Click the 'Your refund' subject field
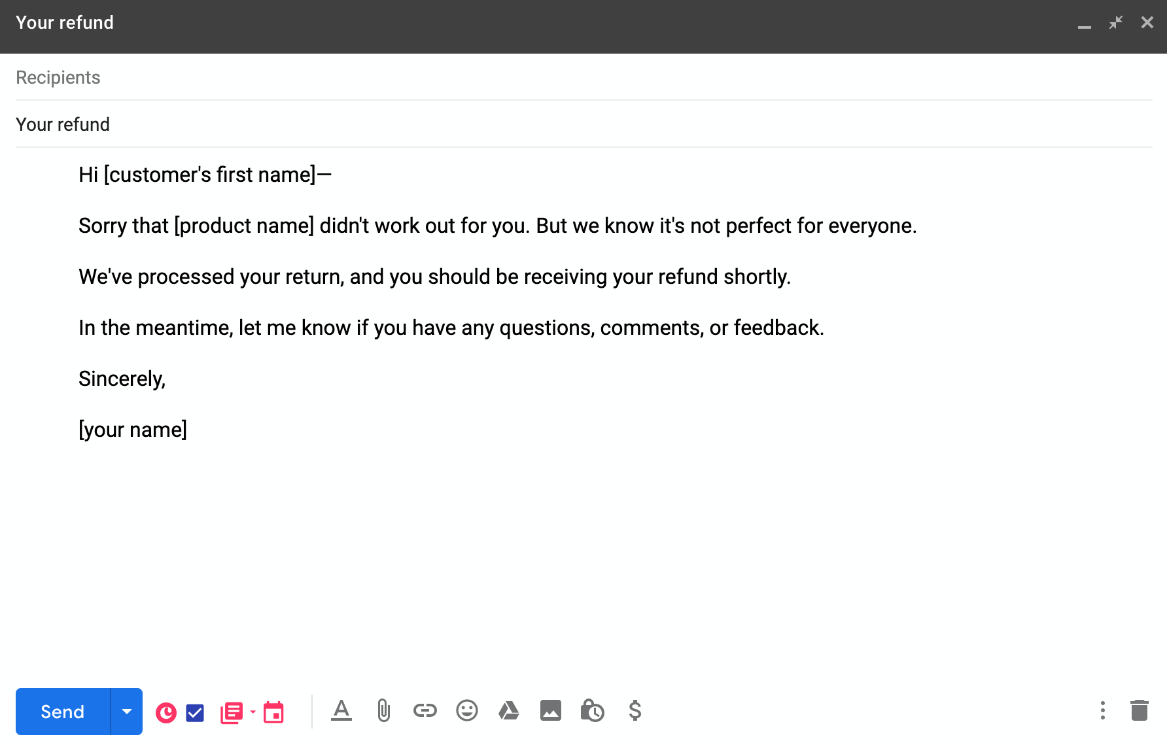This screenshot has height=743, width=1167. click(582, 124)
